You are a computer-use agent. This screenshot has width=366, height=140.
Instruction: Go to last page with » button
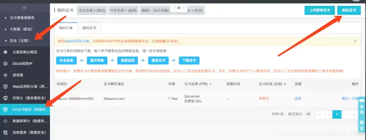tap(354, 114)
